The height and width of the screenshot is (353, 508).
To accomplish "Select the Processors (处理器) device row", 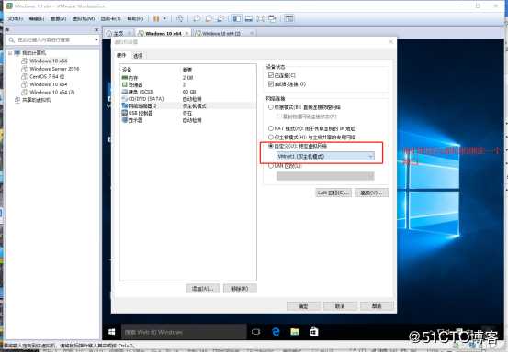I will 187,84.
